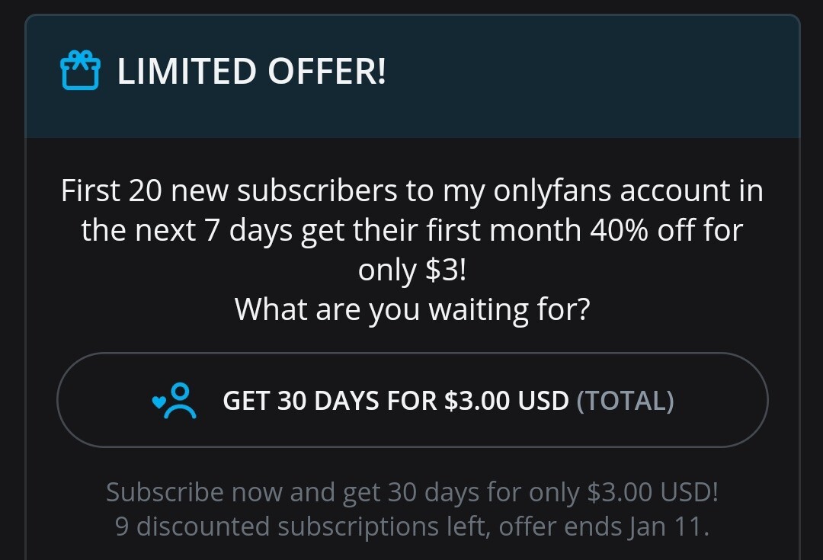Click the LIMITED OFFER! heading
The width and height of the screenshot is (823, 560).
click(251, 72)
